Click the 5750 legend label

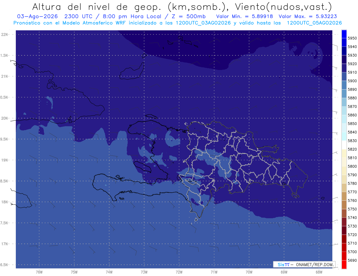352,209
